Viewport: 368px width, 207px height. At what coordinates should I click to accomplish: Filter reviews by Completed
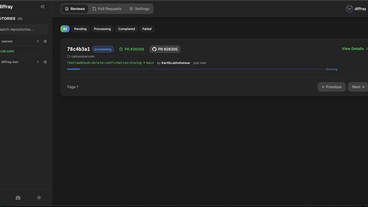click(126, 29)
